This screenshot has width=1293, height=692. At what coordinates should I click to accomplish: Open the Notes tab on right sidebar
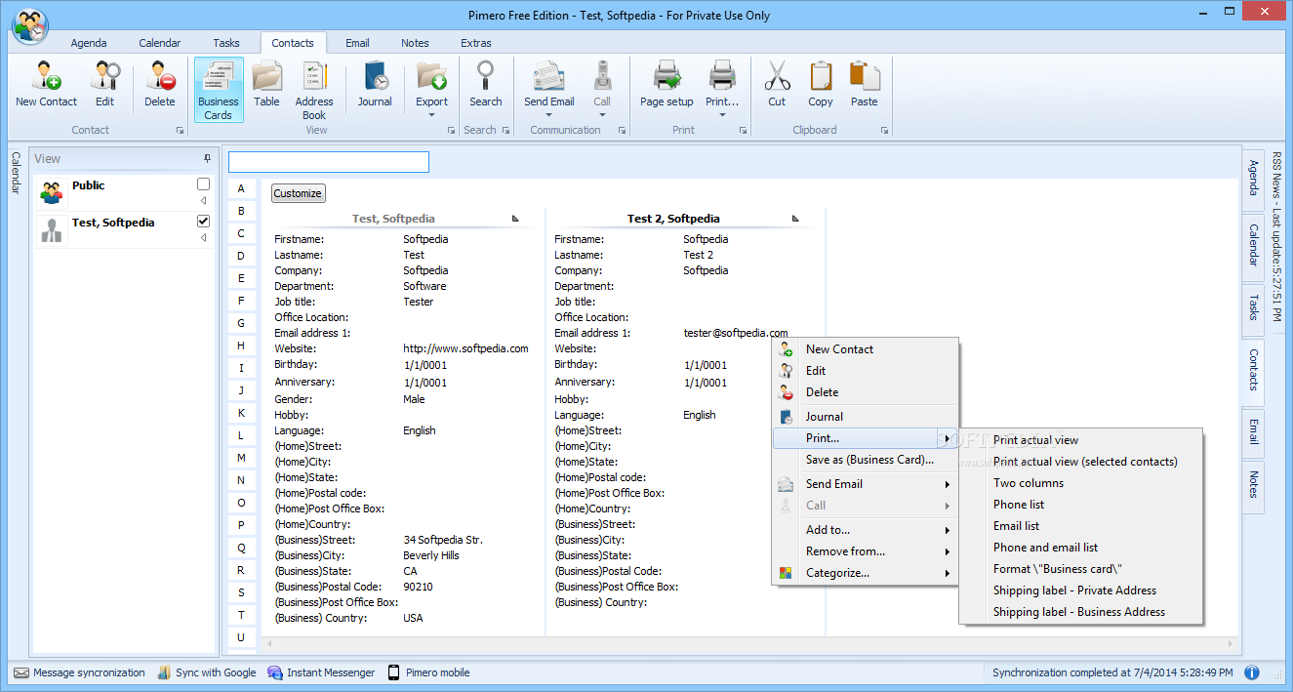click(x=1253, y=484)
